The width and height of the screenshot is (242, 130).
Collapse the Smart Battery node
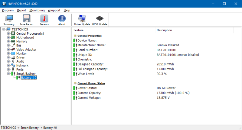(x=8, y=73)
